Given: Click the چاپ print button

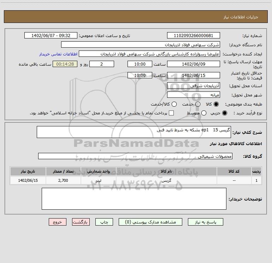Looking at the screenshot, I should click(x=104, y=222).
